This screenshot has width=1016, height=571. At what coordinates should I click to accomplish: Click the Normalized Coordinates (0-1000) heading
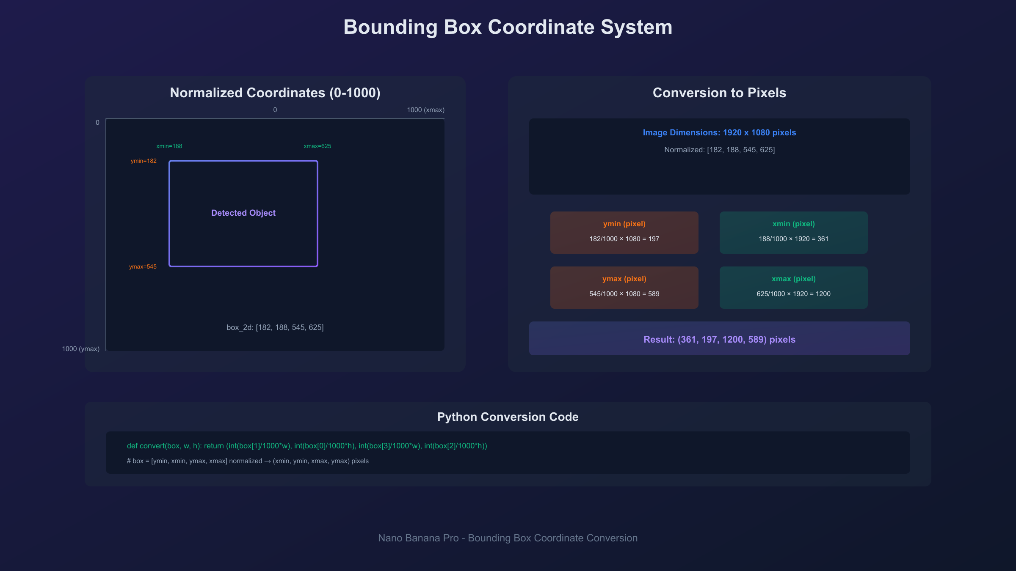point(275,93)
